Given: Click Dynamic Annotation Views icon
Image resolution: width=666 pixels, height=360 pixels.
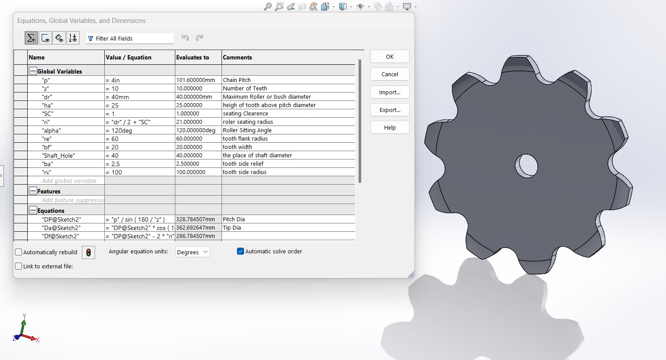Looking at the screenshot, I should pos(314,7).
